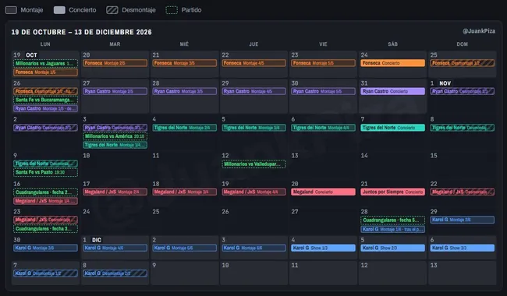Screen dimensions: 507x296
Task: Open the Karol G Montaje 1/6 event
Action: click(393, 229)
